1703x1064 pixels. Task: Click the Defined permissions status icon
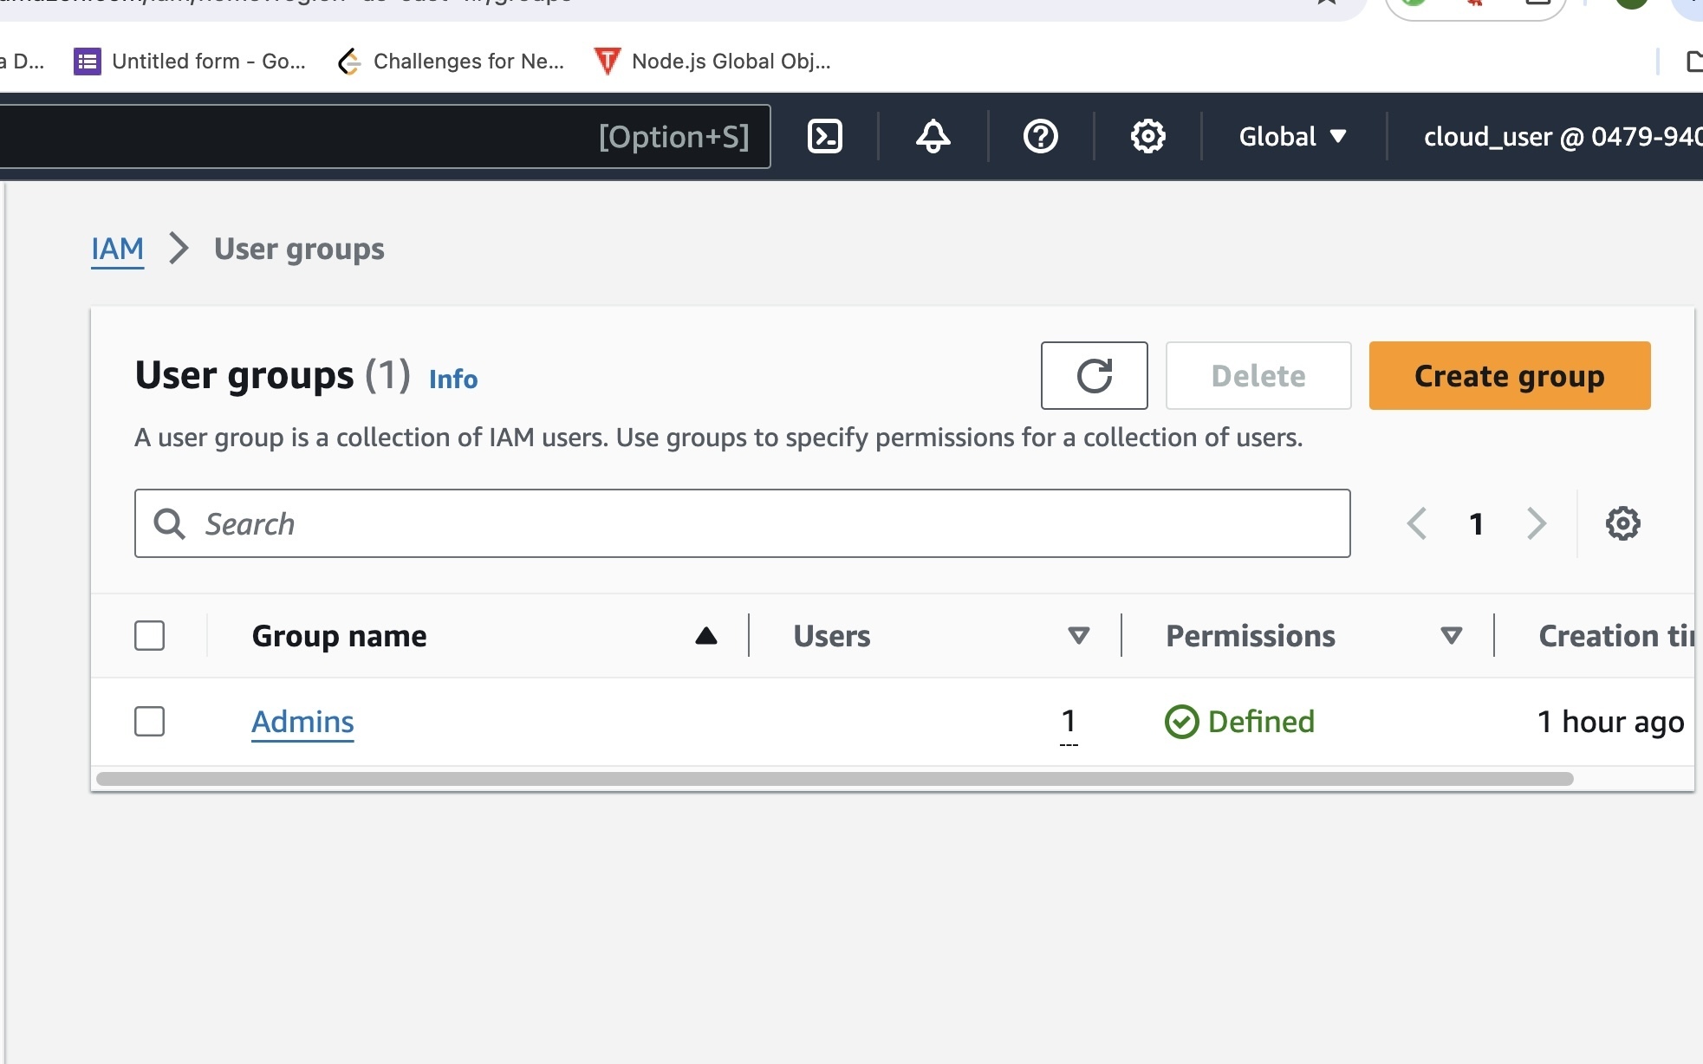point(1181,722)
